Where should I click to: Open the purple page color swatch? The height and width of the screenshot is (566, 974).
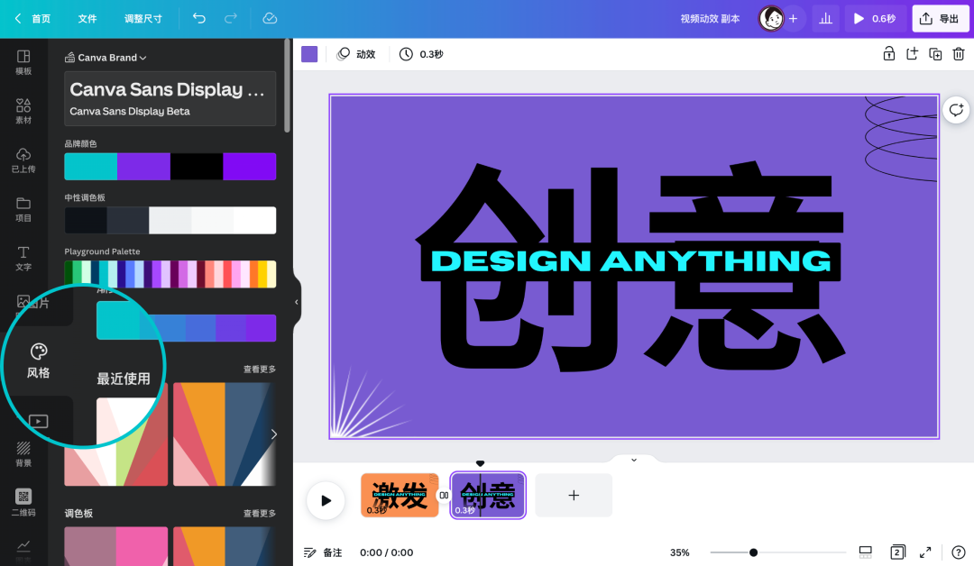[309, 54]
